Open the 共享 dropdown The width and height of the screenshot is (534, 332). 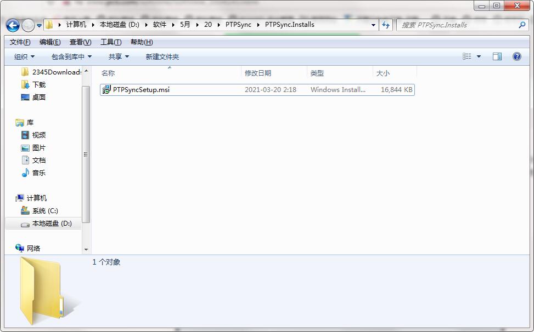pyautogui.click(x=119, y=57)
